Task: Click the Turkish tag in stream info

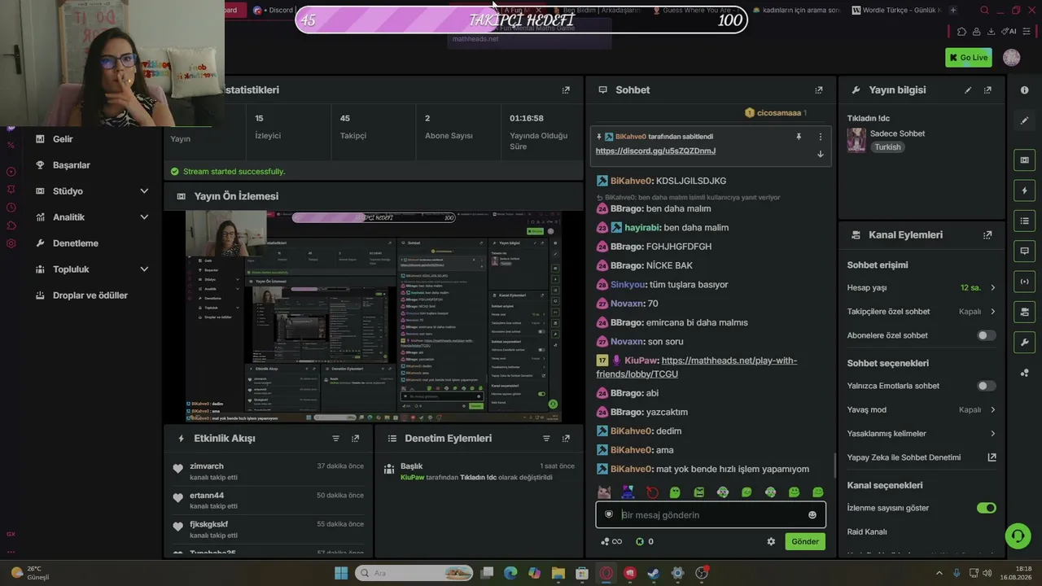Action: (x=888, y=147)
